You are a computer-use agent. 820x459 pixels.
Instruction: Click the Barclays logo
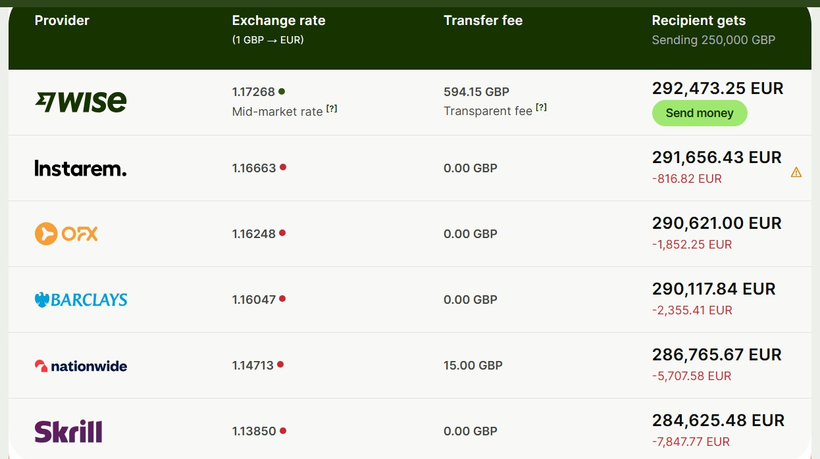pos(81,300)
